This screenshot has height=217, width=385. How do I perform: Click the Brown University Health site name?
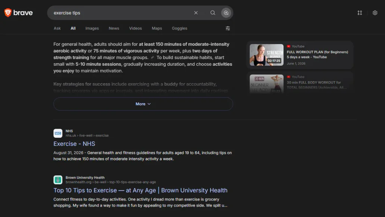coord(85,178)
